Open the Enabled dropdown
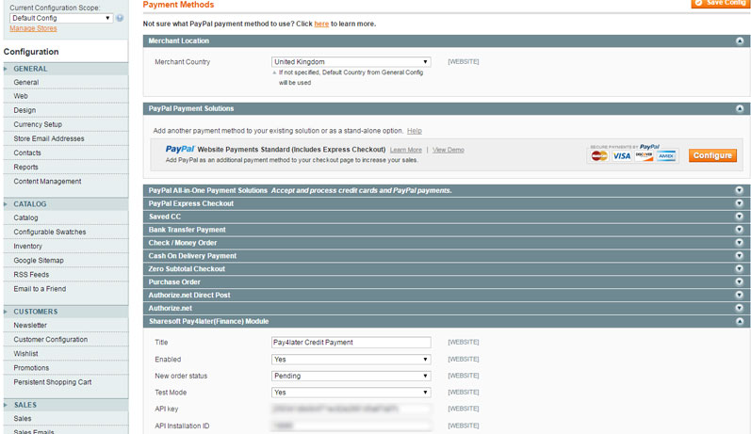Viewport: 751px width, 434px height. [x=351, y=360]
